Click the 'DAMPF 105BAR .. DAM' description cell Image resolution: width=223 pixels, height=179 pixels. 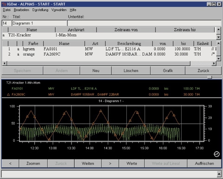tap(129, 54)
